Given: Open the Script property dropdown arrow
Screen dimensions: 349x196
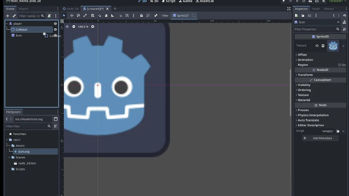Looking at the screenshot, I should pos(343,131).
